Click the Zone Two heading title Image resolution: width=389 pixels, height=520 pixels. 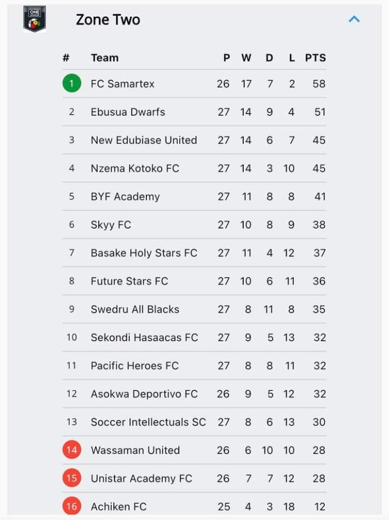tap(108, 20)
